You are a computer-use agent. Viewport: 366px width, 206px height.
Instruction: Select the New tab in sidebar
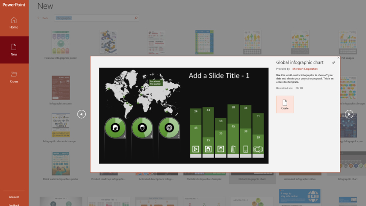[14, 50]
